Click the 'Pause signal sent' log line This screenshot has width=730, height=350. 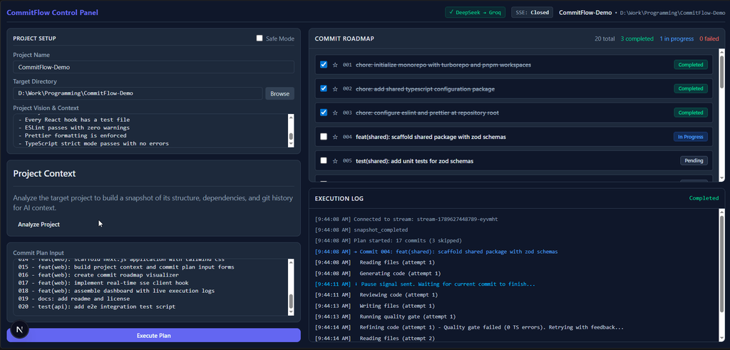point(425,284)
